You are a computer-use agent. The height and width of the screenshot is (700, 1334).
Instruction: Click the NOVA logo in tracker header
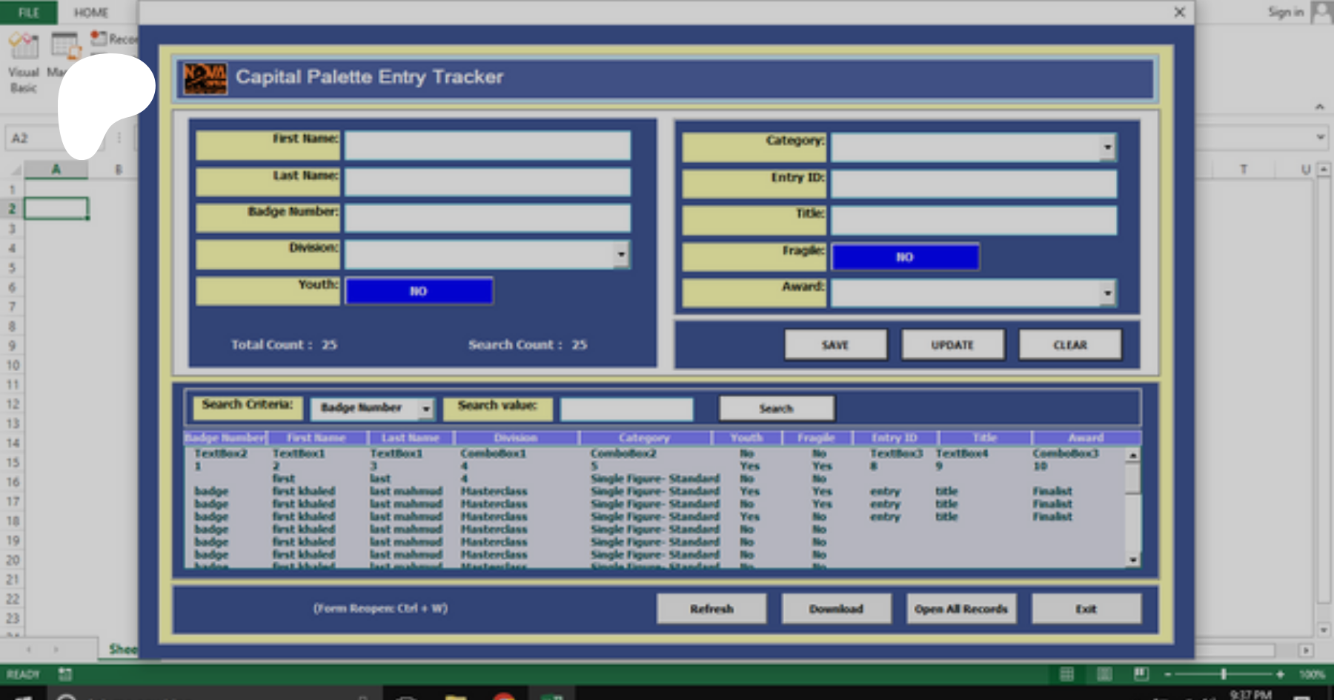tap(205, 78)
